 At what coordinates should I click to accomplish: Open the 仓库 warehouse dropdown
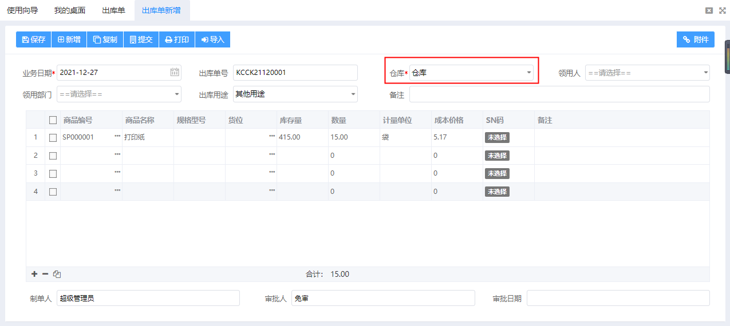pyautogui.click(x=471, y=73)
